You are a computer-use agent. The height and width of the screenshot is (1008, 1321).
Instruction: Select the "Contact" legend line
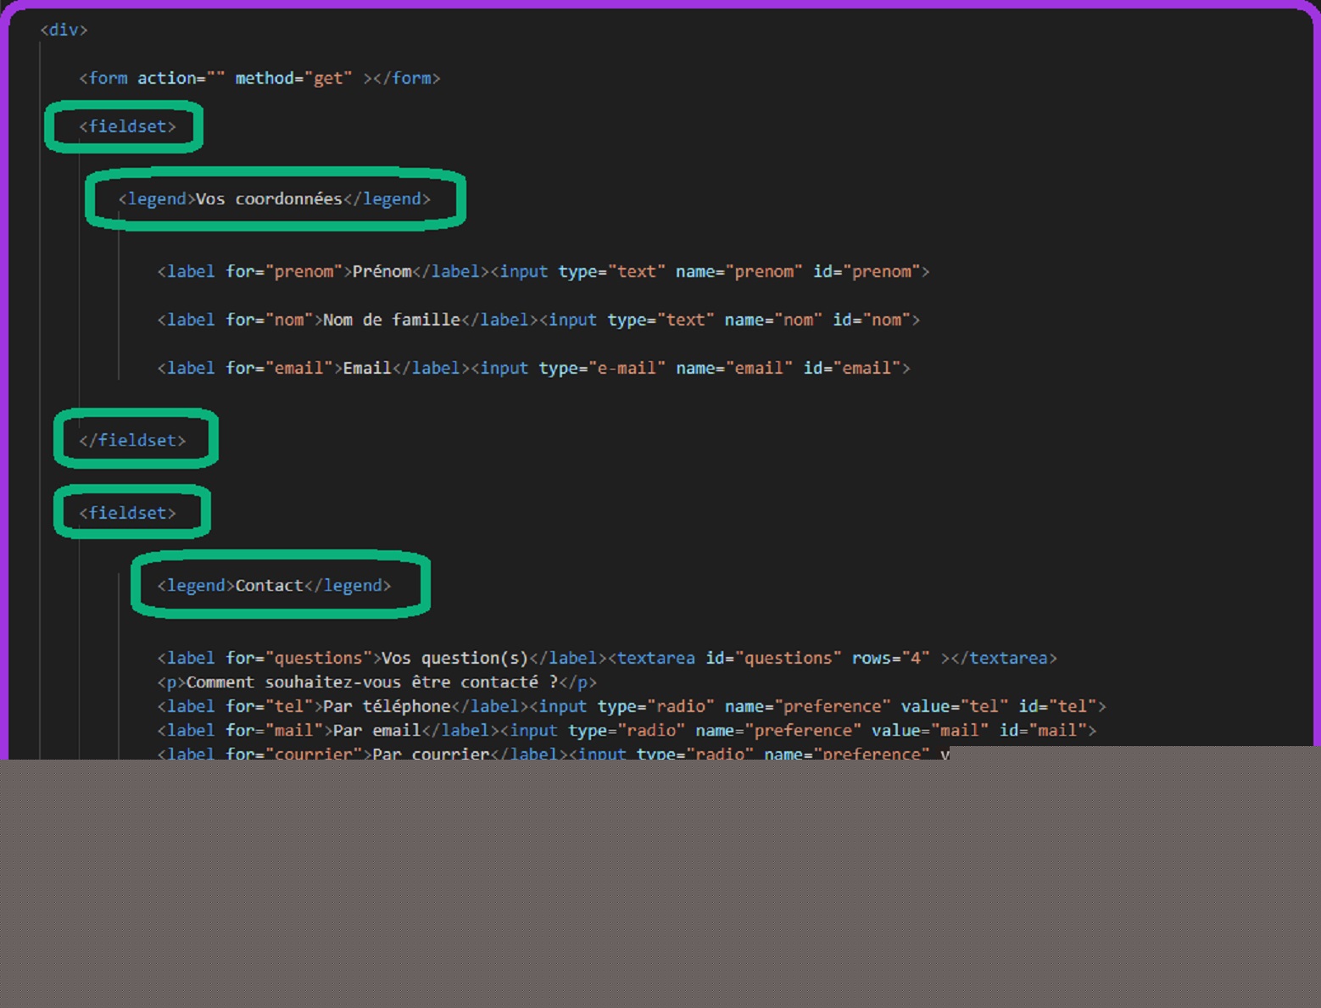coord(274,586)
